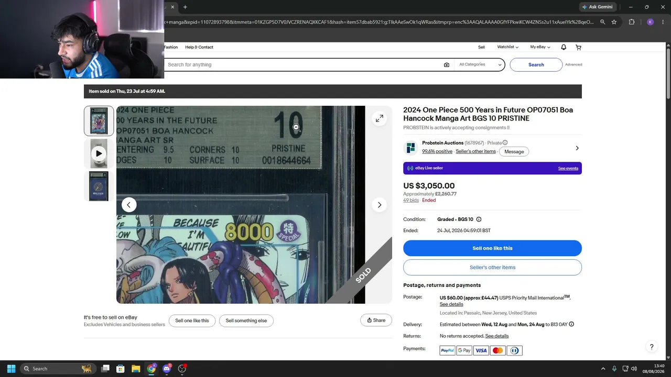671x377 pixels.
Task: Open the Sell menu item
Action: tap(481, 47)
